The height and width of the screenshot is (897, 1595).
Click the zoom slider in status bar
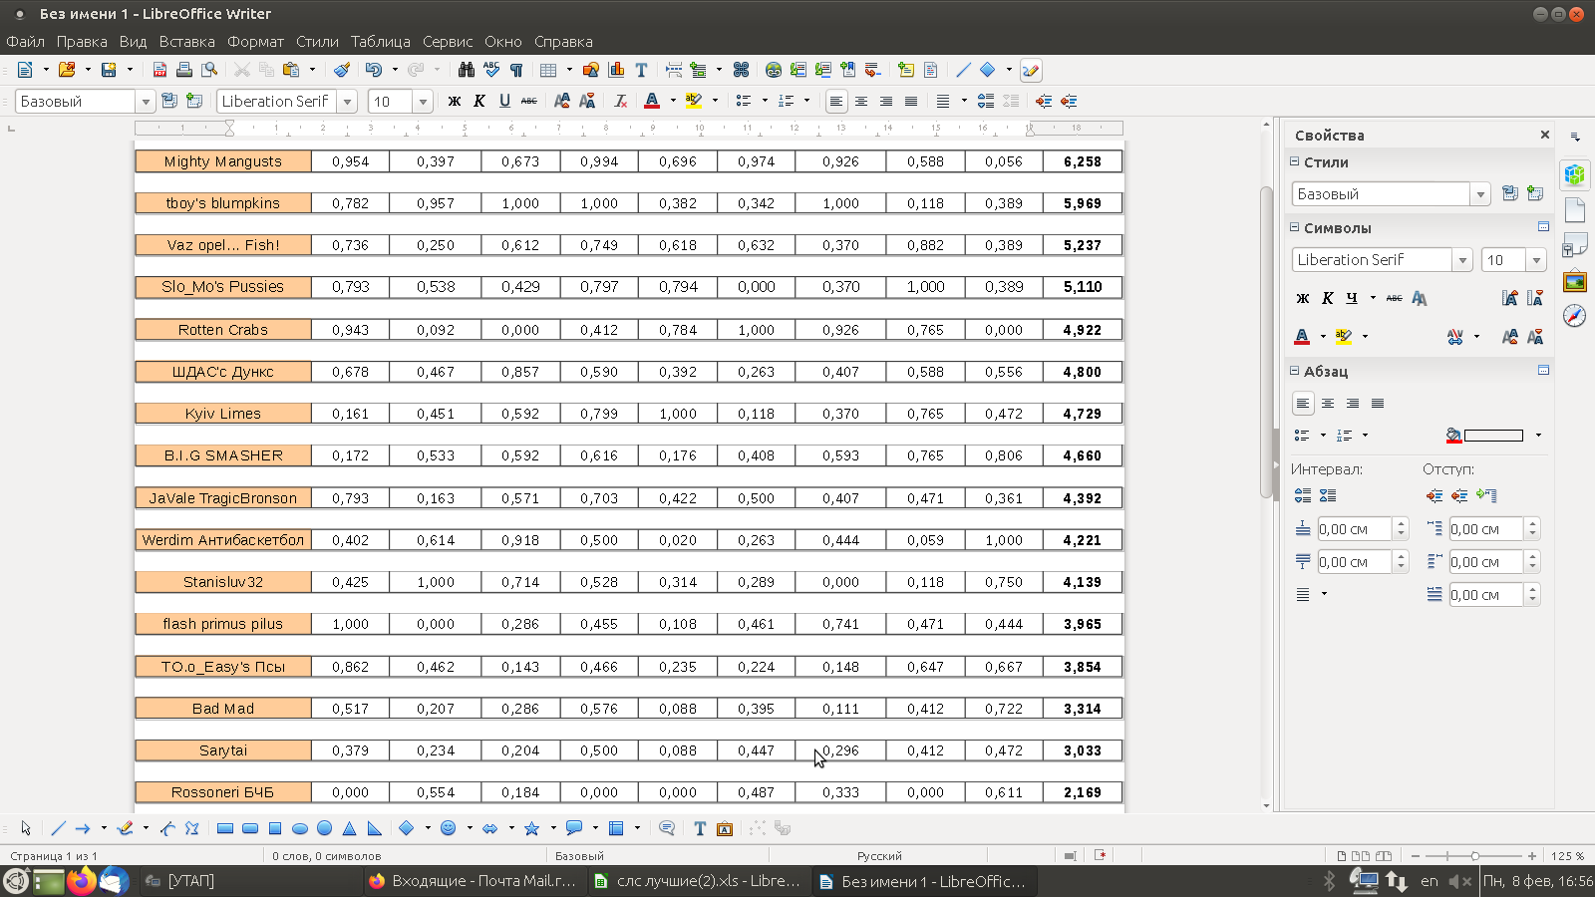pos(1475,855)
